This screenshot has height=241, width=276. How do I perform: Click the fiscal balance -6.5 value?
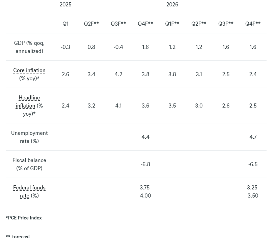[x=253, y=164]
